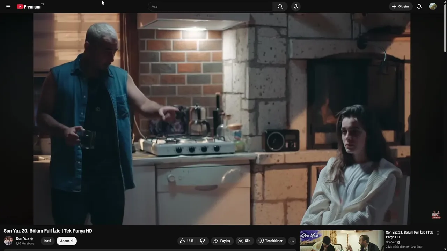Click channel watermark in player corner
The height and width of the screenshot is (251, 447).
click(x=436, y=214)
